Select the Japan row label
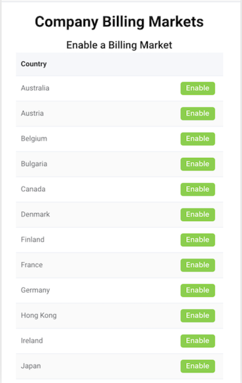The height and width of the screenshot is (383, 242). [31, 366]
